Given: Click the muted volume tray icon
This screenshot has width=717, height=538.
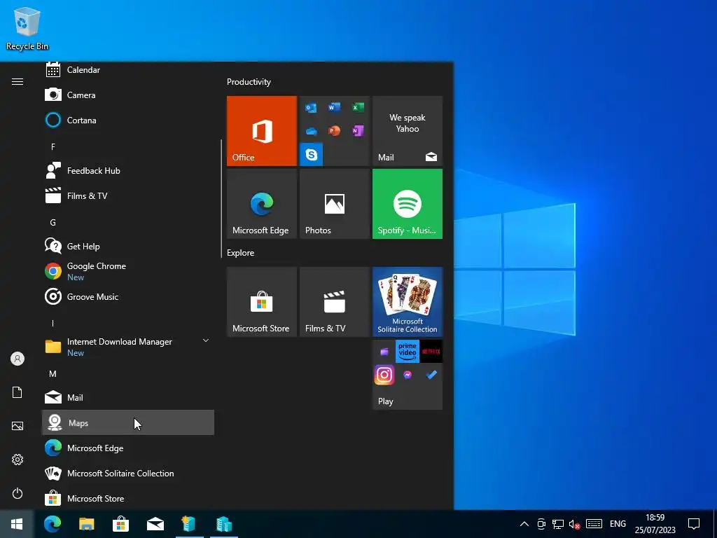Looking at the screenshot, I should coord(574,524).
